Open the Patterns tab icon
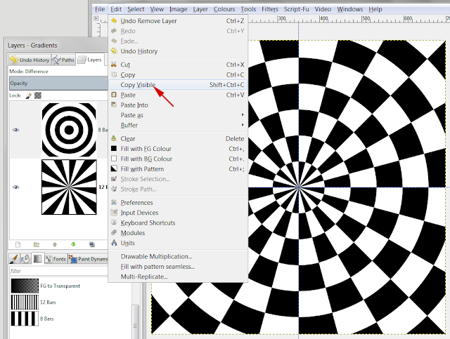 (25, 259)
